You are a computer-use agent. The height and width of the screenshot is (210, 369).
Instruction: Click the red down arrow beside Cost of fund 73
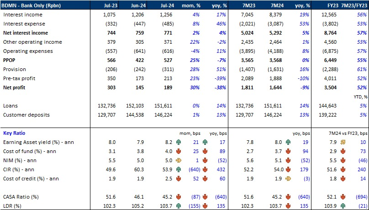pyautogui.click(x=343, y=151)
